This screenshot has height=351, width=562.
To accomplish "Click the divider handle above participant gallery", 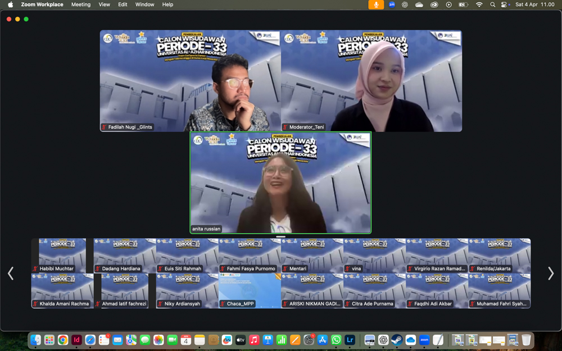I will pyautogui.click(x=281, y=236).
